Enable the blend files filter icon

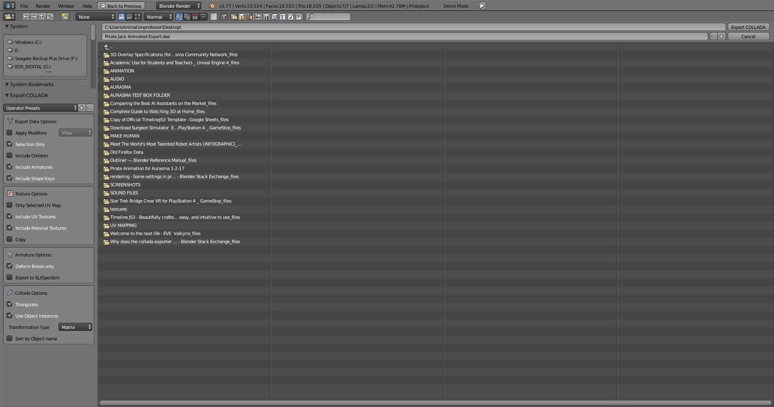tap(241, 17)
